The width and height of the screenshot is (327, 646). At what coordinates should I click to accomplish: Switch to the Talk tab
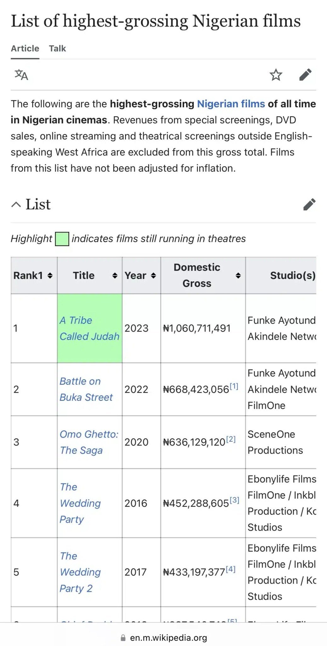[57, 49]
